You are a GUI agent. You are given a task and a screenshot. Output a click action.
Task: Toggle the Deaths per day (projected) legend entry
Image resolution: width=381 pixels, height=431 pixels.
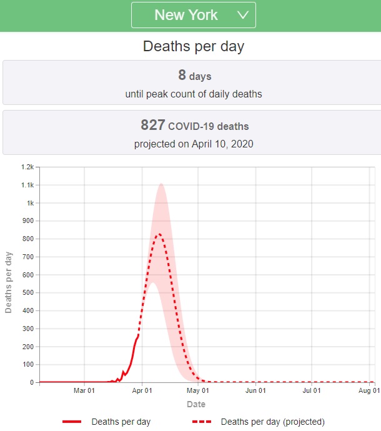point(272,422)
